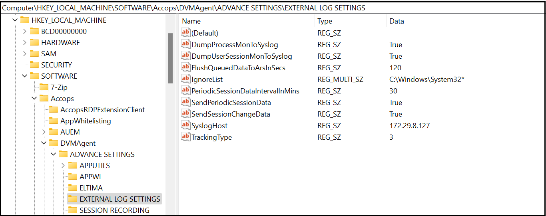The width and height of the screenshot is (546, 216).
Task: Click the IgnoreList value icon
Action: pyautogui.click(x=185, y=79)
